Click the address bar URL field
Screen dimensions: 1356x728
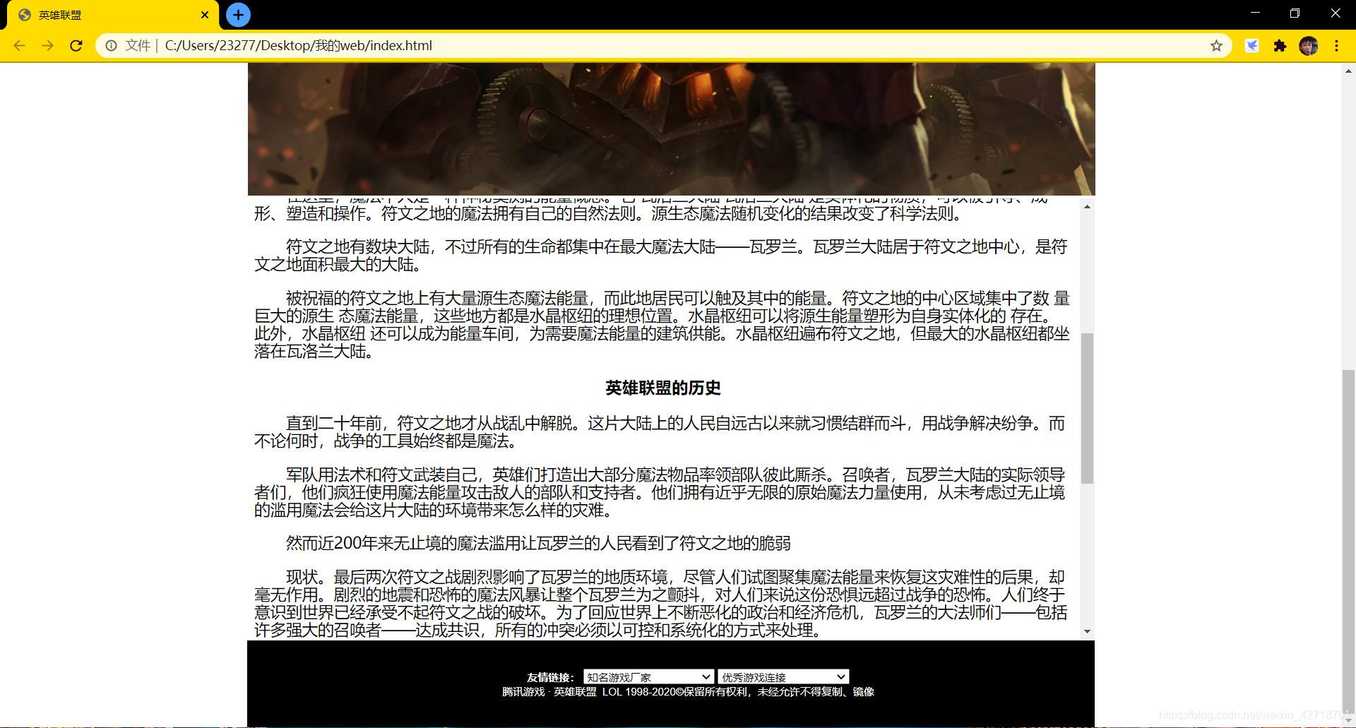coord(664,46)
